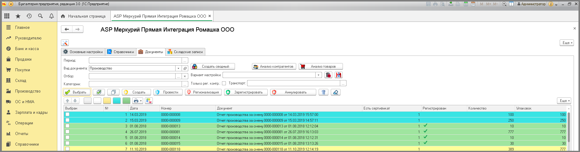Click inside the Период input field
The image size is (580, 152).
135,60
